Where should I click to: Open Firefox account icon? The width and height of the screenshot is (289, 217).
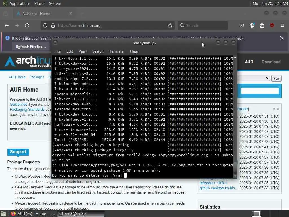coord(252,25)
